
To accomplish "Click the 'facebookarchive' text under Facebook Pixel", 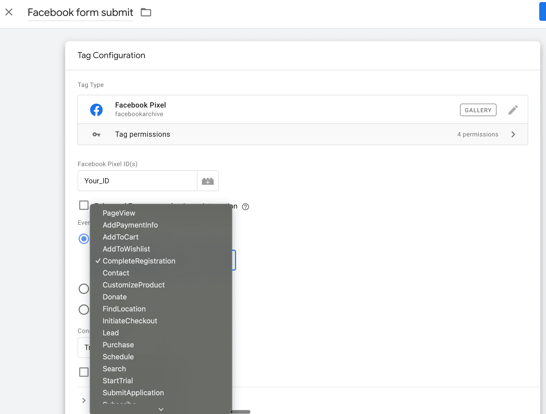I will 139,114.
